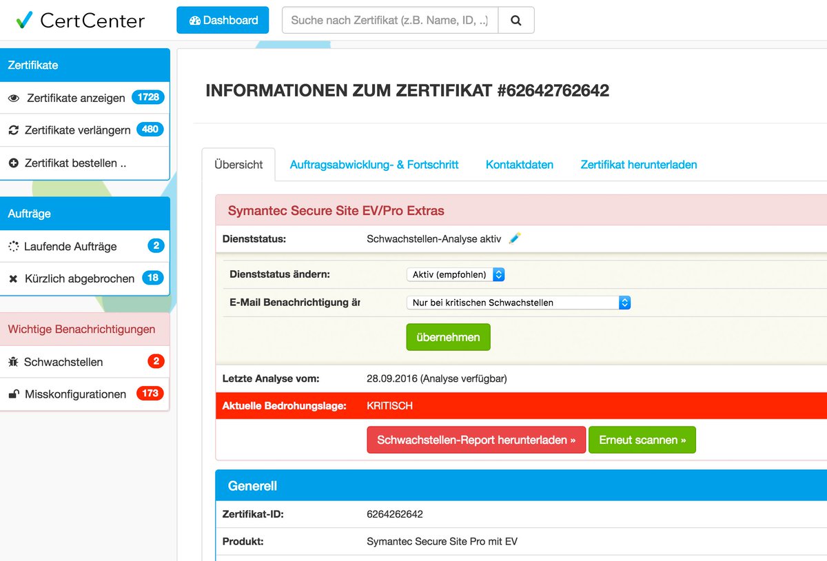Click the Symantec Secure Site Pro mit EV text
The image size is (827, 561).
(x=442, y=542)
